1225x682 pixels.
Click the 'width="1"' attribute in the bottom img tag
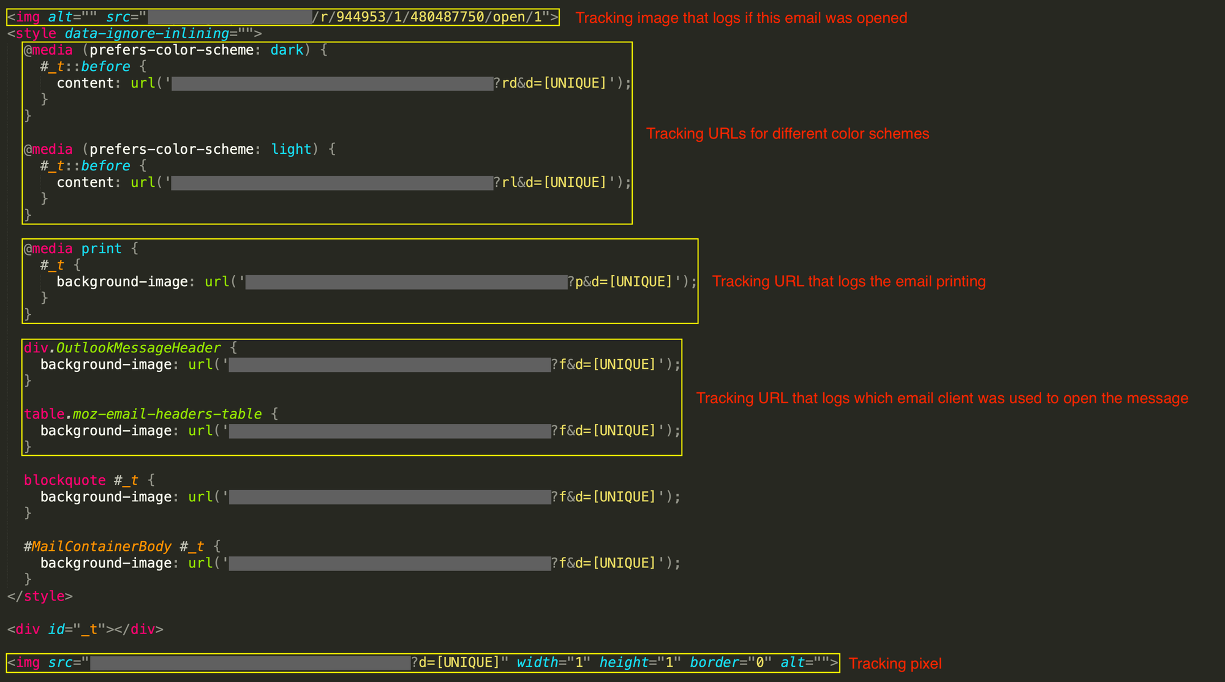point(554,662)
